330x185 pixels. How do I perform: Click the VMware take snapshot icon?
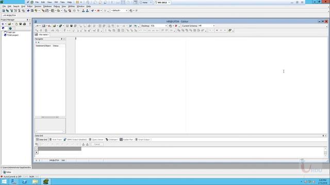pos(95,2)
